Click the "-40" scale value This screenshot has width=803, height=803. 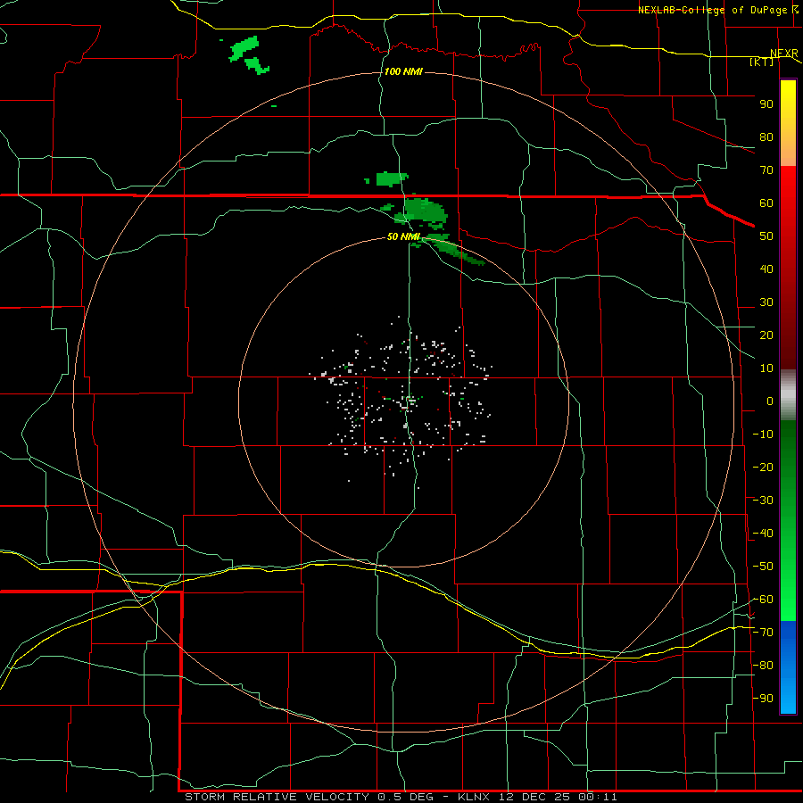763,534
